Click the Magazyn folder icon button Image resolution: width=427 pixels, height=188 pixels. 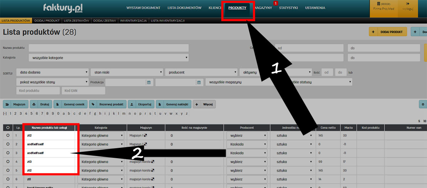point(8,104)
